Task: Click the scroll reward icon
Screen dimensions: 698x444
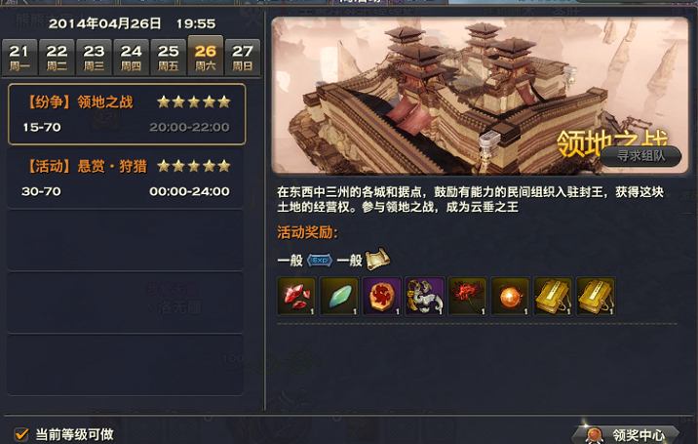Action: [x=377, y=259]
